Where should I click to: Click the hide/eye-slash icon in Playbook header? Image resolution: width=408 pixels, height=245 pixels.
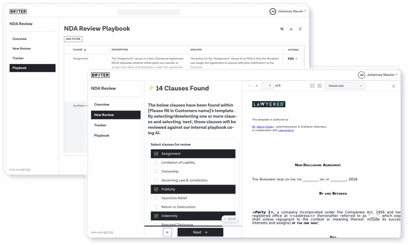coord(282,29)
